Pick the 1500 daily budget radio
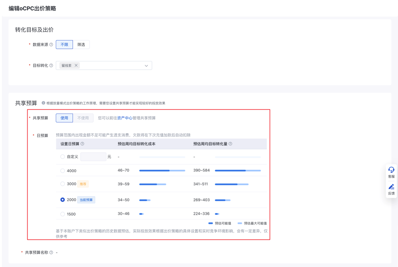398x267 pixels. pyautogui.click(x=62, y=214)
